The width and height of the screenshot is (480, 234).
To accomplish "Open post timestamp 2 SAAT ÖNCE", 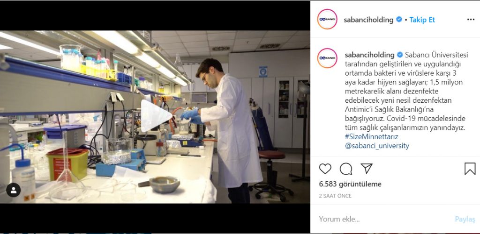I will tap(335, 196).
